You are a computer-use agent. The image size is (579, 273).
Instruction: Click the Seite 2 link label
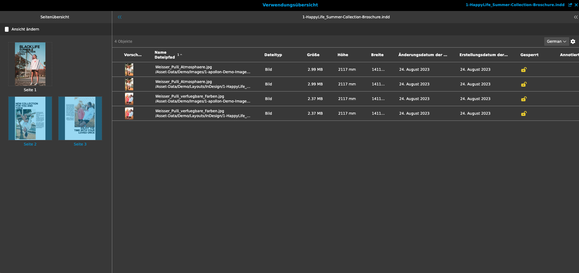pos(30,144)
